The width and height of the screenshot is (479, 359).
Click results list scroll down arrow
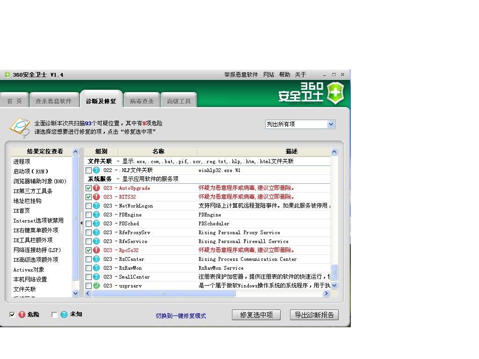334,286
